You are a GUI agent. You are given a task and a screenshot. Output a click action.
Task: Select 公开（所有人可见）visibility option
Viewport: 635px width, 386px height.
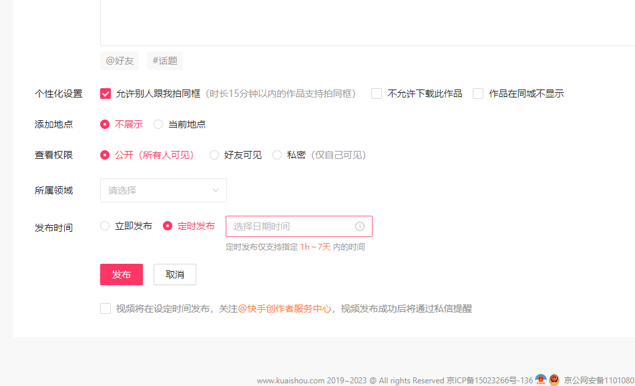pos(104,155)
